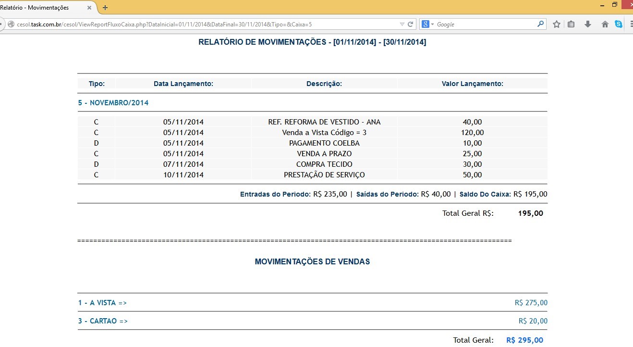633x347 pixels.
Task: Click the search magnifier icon
Action: click(541, 24)
